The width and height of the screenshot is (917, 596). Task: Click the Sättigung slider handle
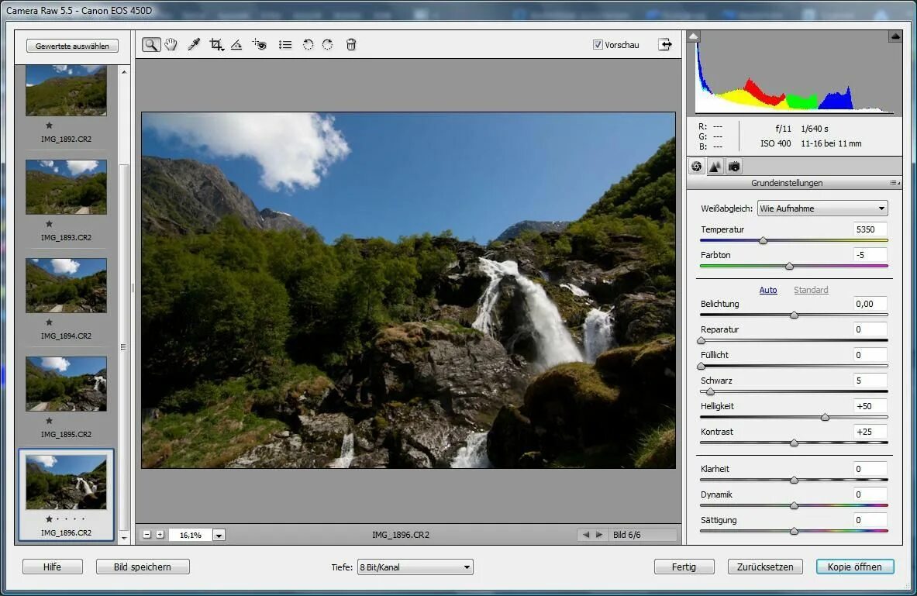pos(795,532)
